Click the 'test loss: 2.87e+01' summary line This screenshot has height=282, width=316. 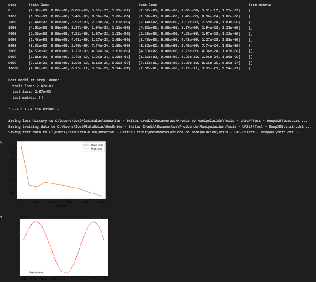[32, 92]
